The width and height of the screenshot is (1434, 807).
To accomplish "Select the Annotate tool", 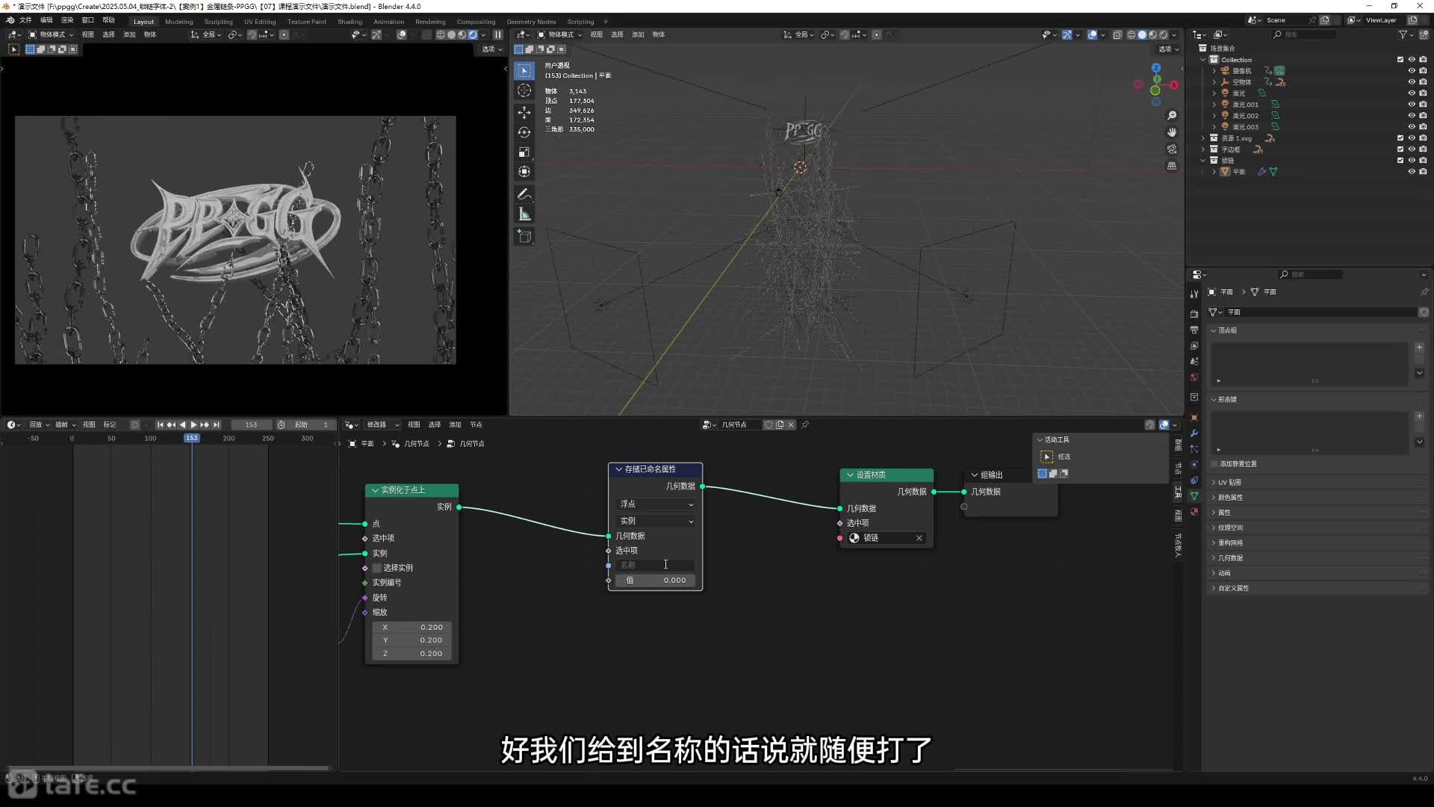I will [524, 194].
